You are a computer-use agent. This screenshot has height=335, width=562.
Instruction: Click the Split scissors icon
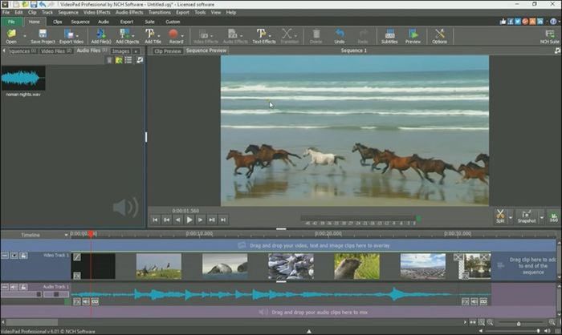point(499,216)
